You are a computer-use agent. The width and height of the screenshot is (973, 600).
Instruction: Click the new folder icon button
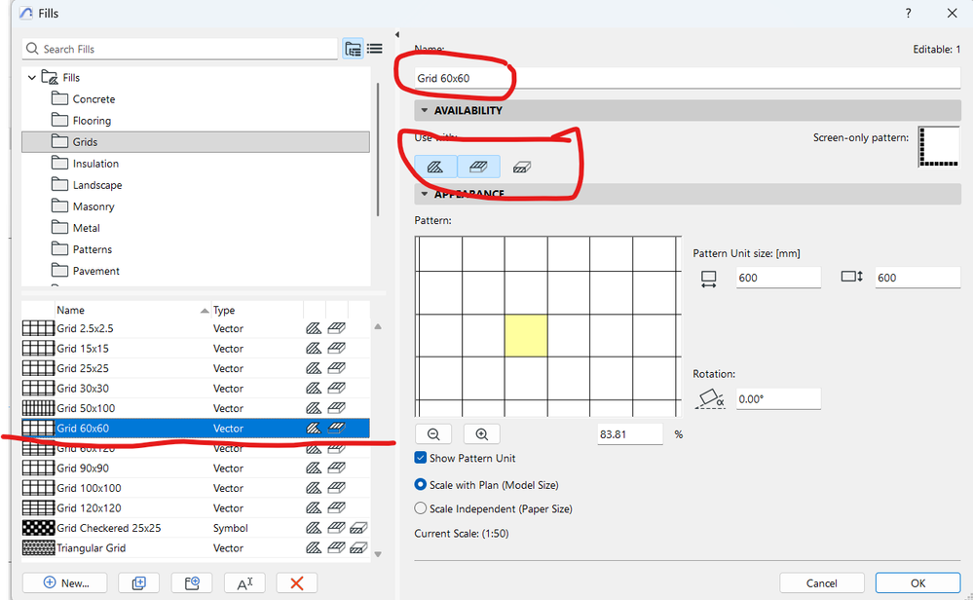click(192, 583)
